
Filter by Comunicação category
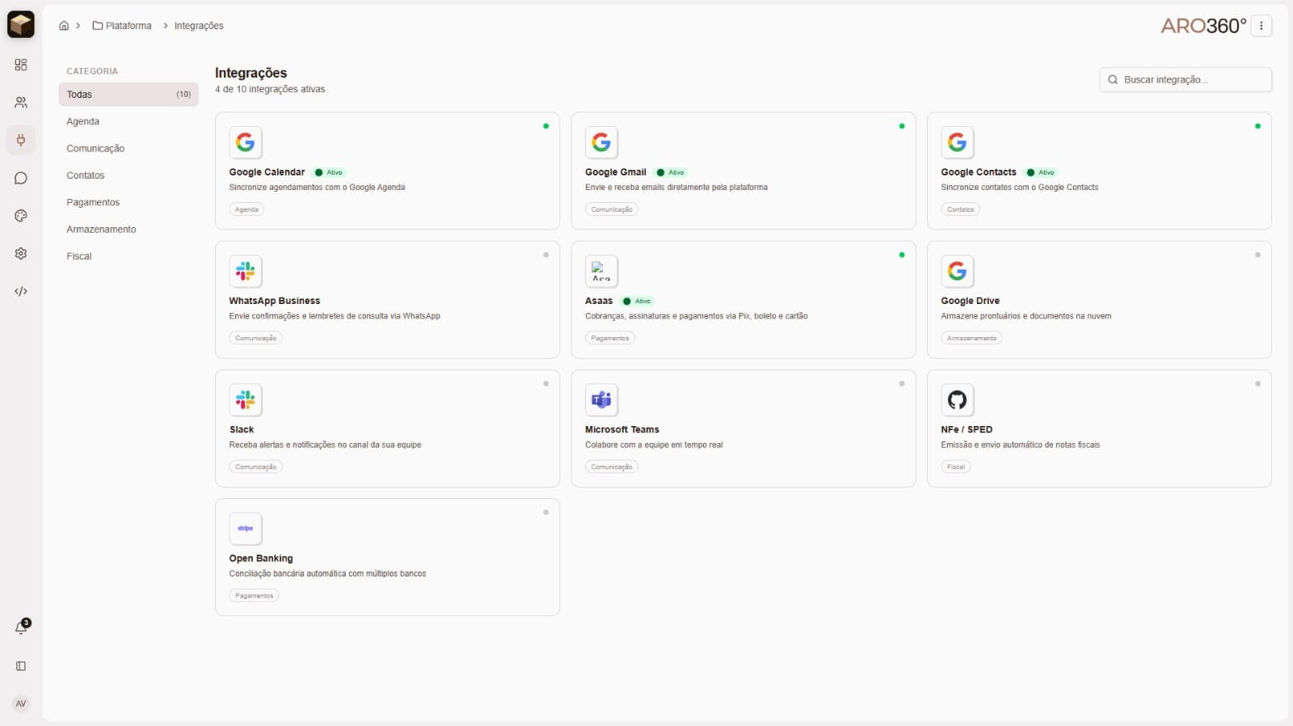[95, 149]
